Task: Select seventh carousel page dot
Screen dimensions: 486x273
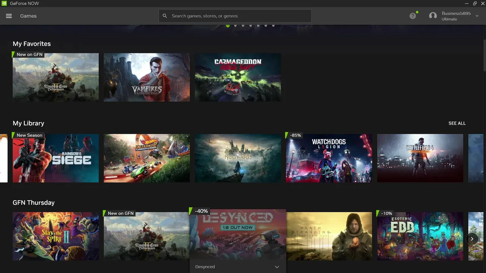Action: [x=273, y=25]
